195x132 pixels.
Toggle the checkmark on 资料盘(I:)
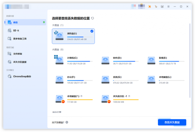[92, 31]
